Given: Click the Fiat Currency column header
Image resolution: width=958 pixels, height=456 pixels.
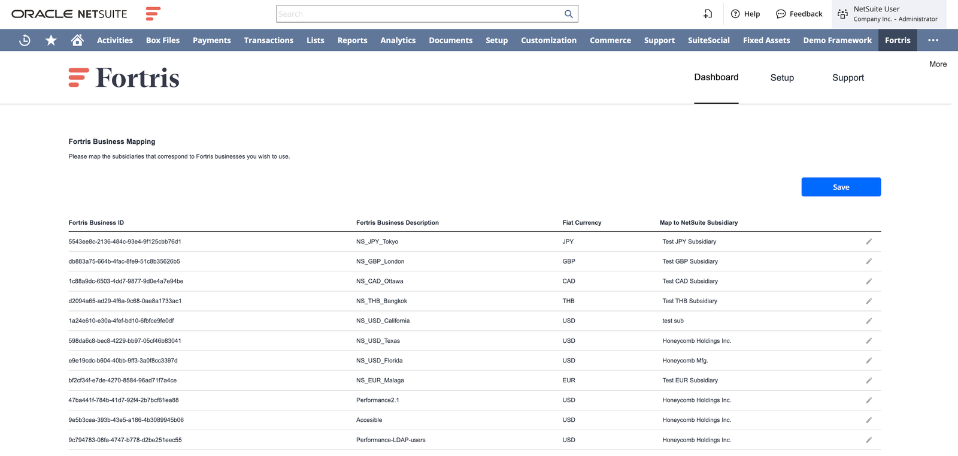Looking at the screenshot, I should [x=582, y=222].
